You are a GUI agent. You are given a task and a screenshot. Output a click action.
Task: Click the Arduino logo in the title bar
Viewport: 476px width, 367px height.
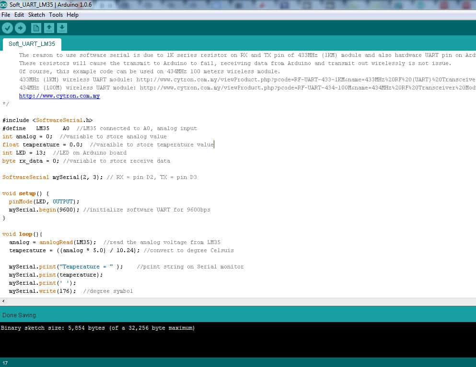4,5
